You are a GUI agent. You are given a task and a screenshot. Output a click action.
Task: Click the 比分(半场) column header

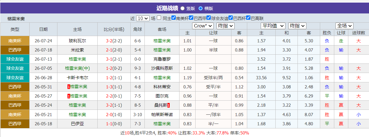pos(114,29)
